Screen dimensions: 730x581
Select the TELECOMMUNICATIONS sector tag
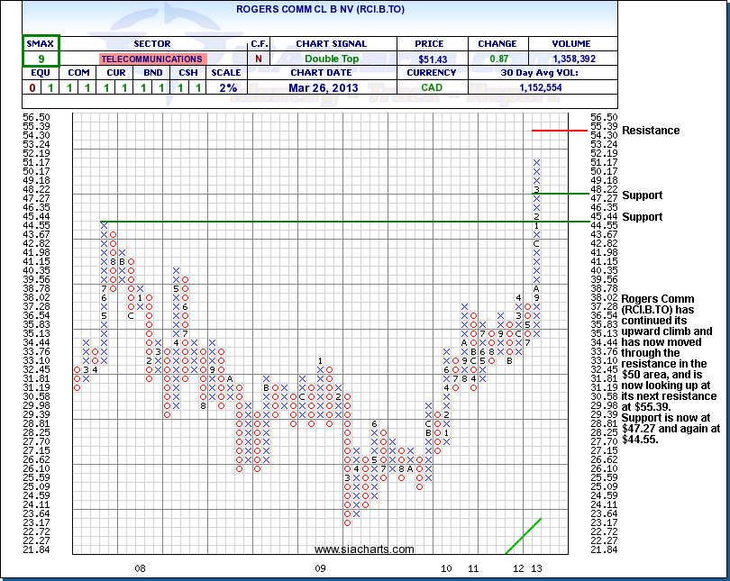click(x=151, y=59)
